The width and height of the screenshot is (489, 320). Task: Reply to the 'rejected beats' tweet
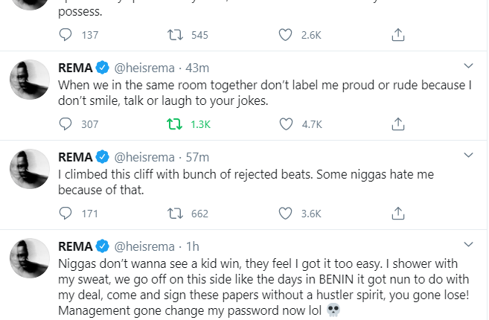(66, 214)
